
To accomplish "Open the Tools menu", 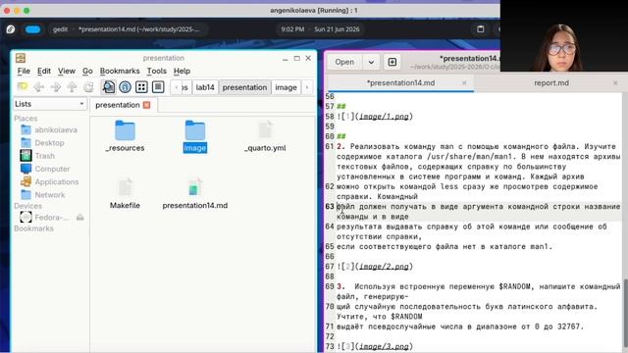I will pos(157,71).
